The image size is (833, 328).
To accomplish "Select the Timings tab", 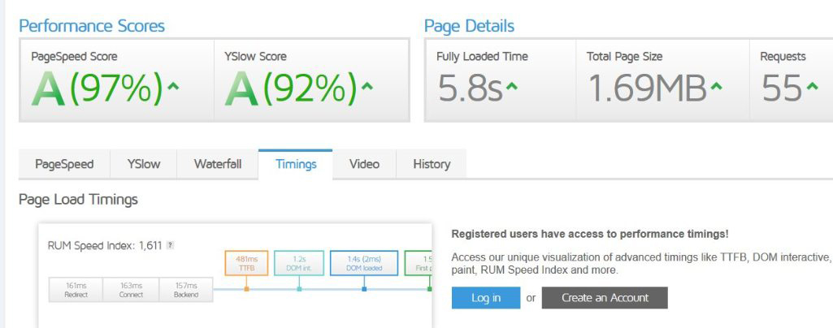I will click(296, 164).
